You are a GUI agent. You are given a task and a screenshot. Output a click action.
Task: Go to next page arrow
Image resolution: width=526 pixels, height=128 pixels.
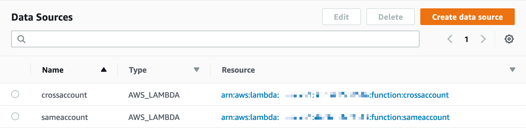(483, 39)
